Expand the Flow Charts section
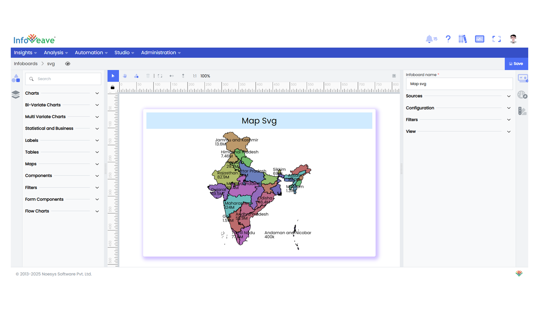 (62, 211)
